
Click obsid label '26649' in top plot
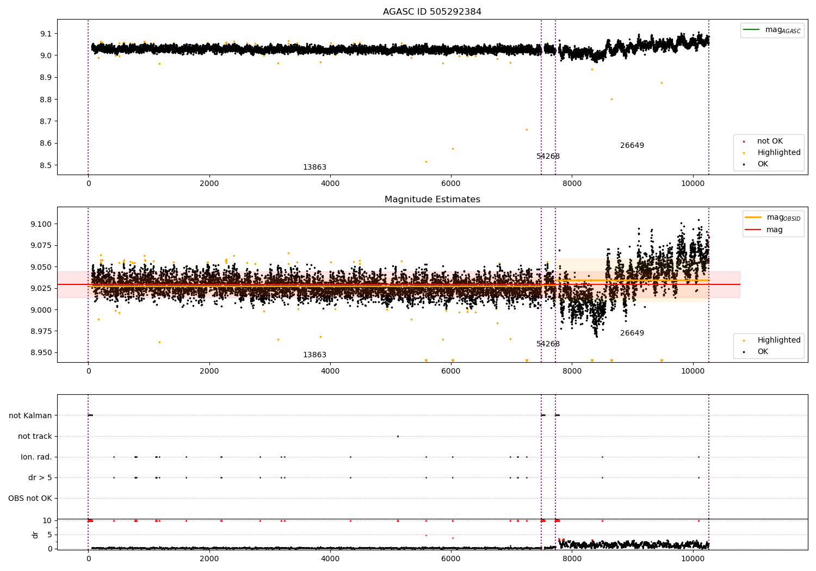[x=632, y=146]
